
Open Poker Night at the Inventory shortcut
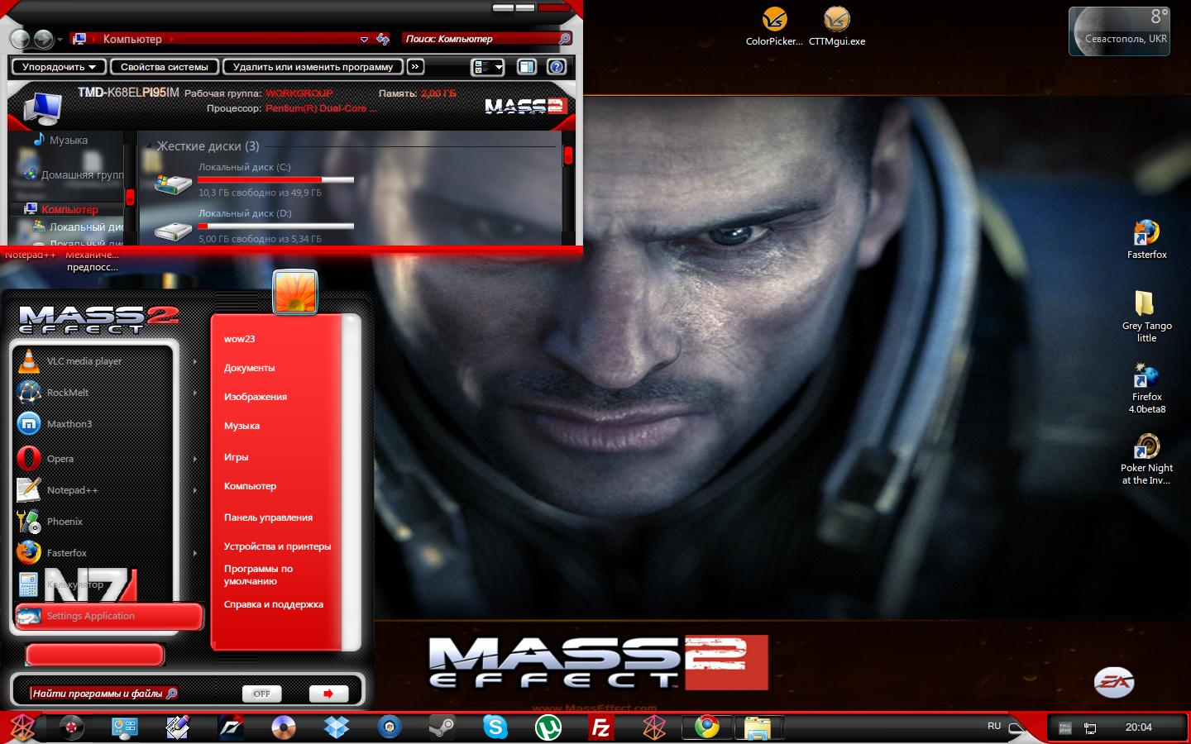[1146, 459]
